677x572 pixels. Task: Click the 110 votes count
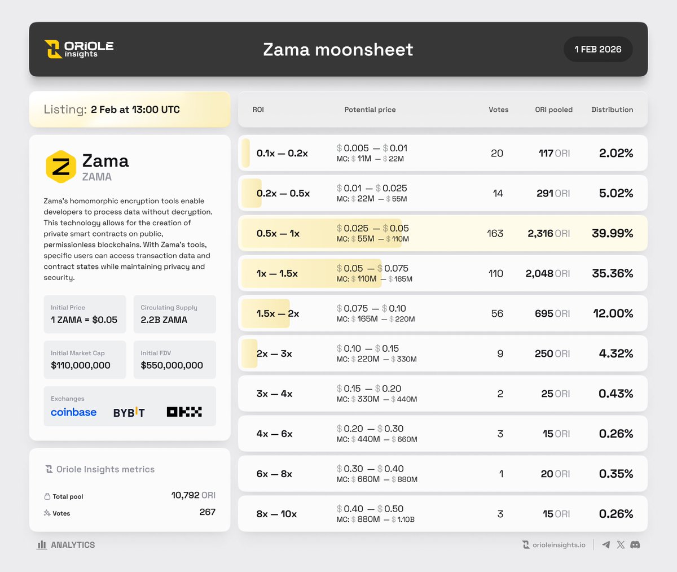point(496,273)
